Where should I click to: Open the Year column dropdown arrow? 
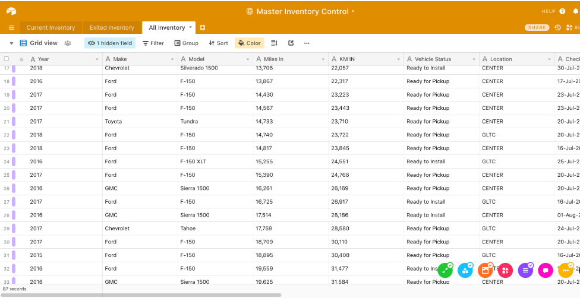pos(97,59)
